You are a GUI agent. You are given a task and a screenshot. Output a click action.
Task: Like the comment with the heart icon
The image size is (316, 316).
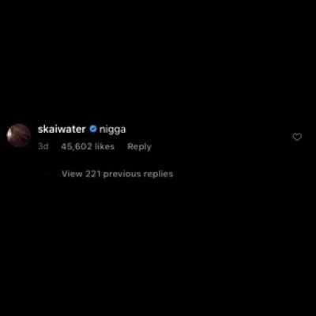coord(297,137)
